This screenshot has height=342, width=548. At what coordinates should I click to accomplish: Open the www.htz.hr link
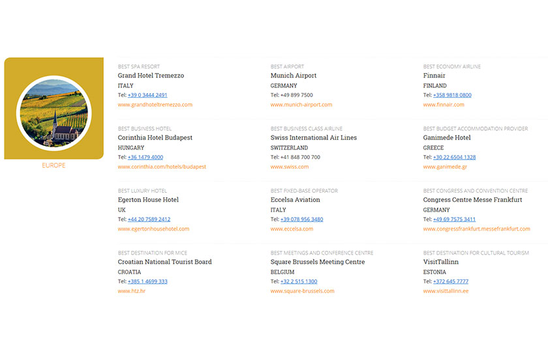click(131, 291)
